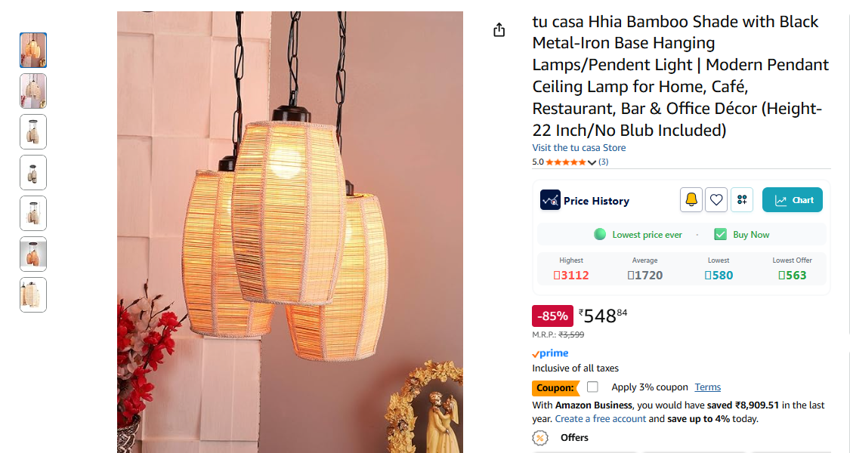The image size is (850, 453).
Task: Click Create a free account link
Action: (600, 419)
